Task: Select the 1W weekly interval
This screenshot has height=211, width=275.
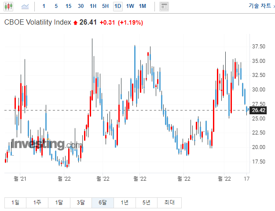Action: (x=130, y=6)
